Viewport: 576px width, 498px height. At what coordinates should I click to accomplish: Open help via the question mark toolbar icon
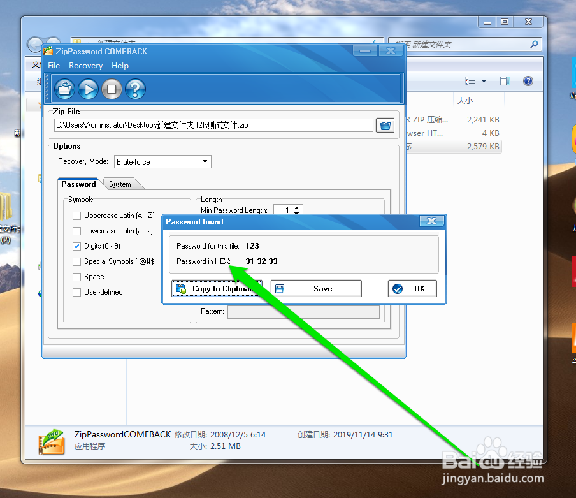point(135,89)
